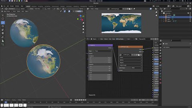Open the Single Image source dropdown
The image size is (192, 108).
130,65
